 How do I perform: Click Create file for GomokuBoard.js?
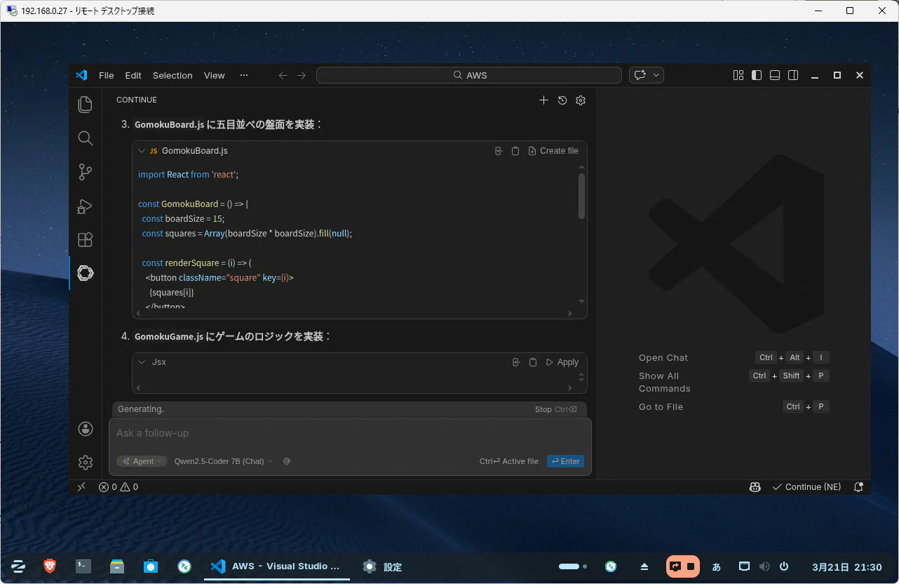point(553,151)
